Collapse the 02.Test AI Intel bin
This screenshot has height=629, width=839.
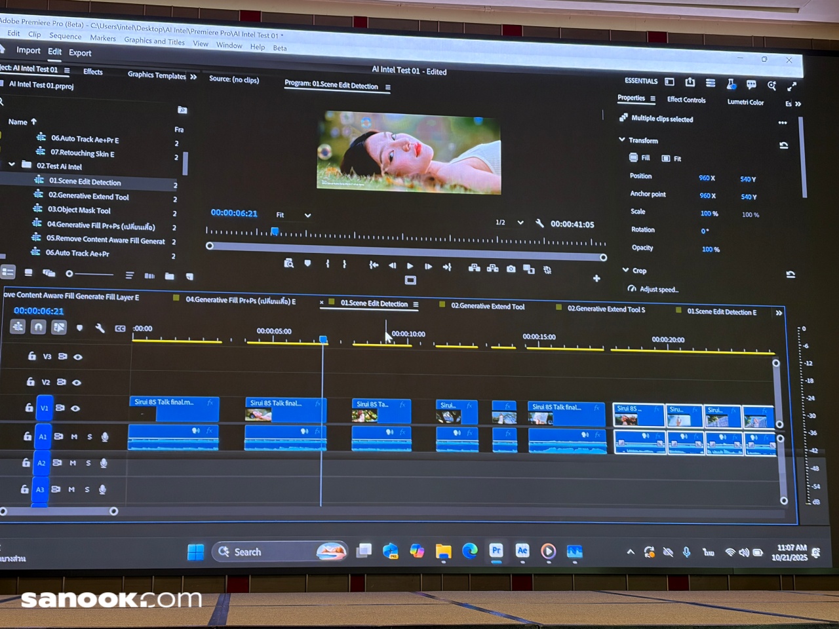[12, 164]
